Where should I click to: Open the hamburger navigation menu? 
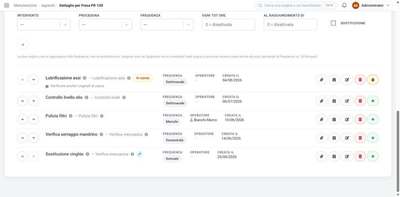[7, 5]
